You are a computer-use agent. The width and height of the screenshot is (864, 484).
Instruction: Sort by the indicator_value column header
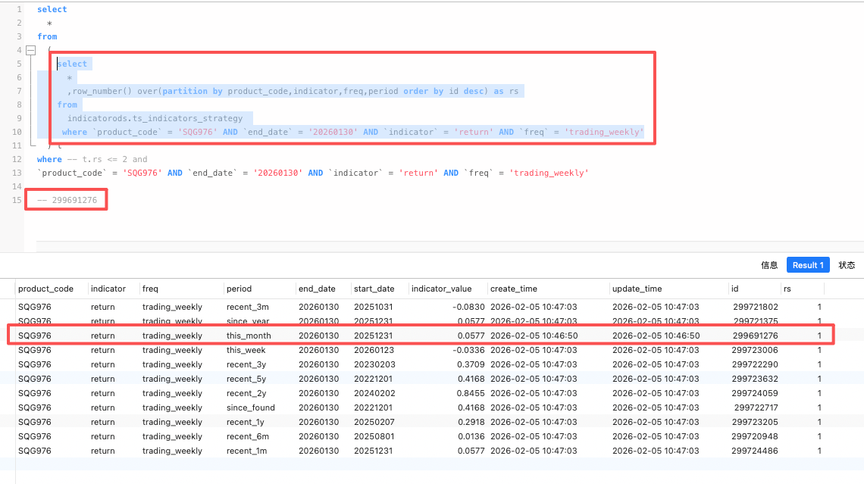click(x=441, y=289)
